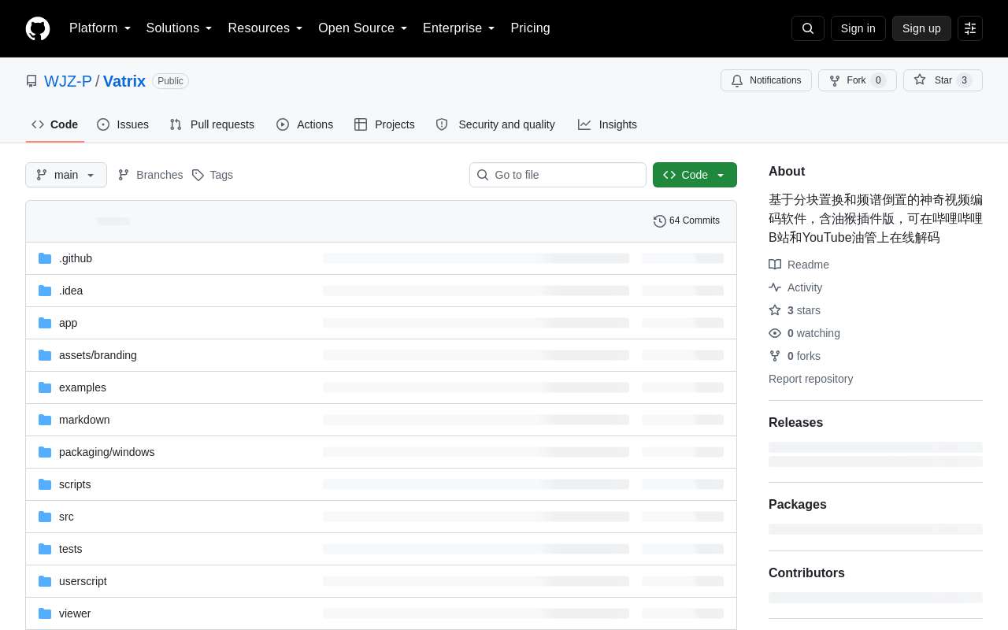Open the search magnifier button
This screenshot has height=630, width=1008.
tap(808, 28)
